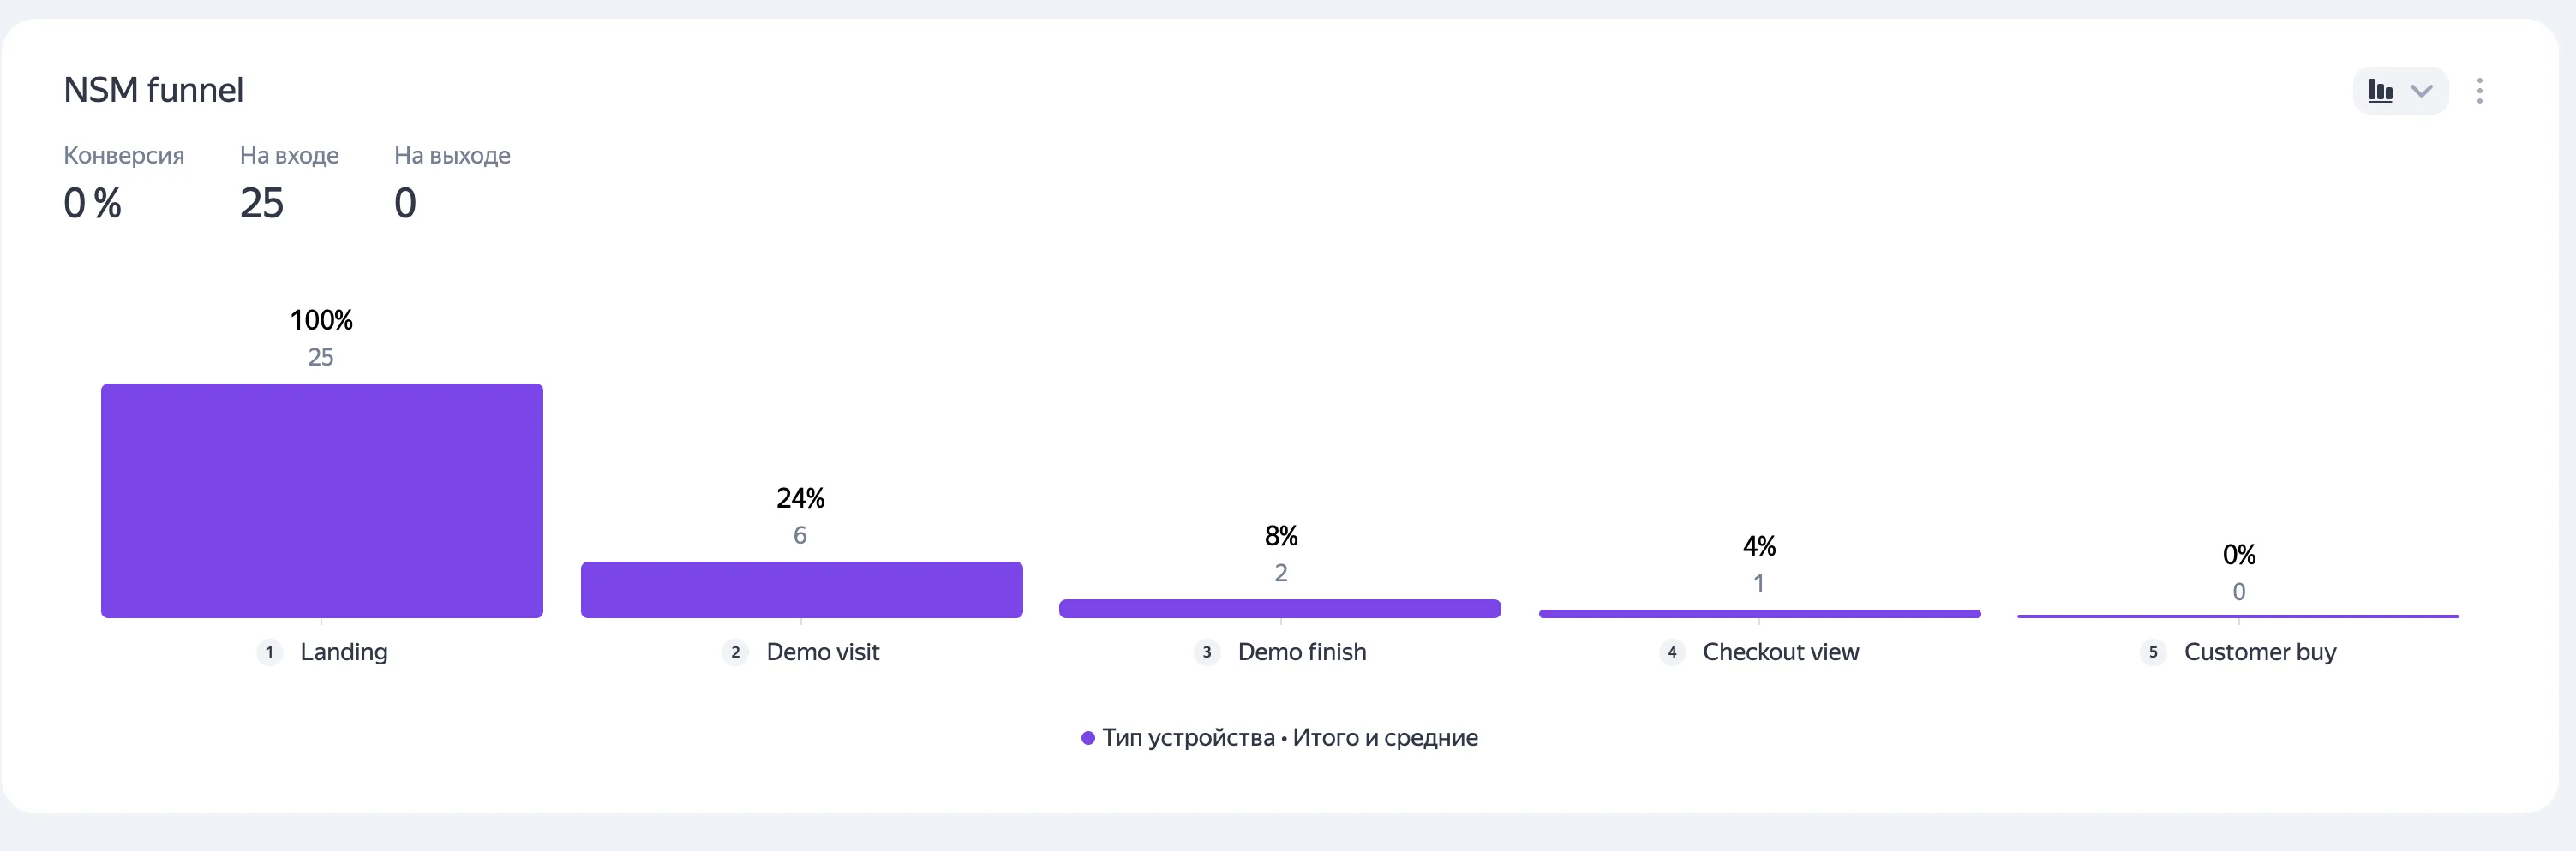Click step badge 4 beside Checkout view
The height and width of the screenshot is (851, 2576).
point(1671,652)
